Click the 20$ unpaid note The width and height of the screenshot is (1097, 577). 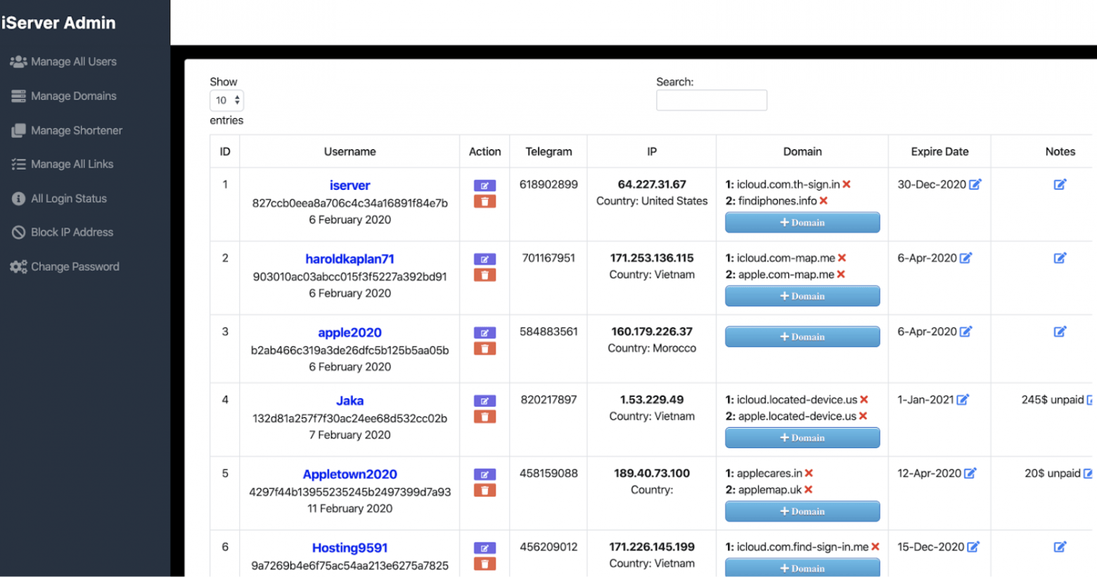pos(1052,474)
